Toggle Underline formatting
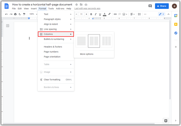This screenshot has width=181, height=126. click(100, 14)
